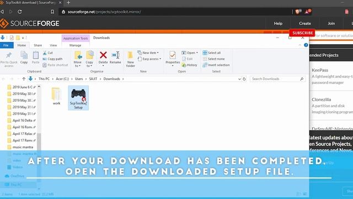Screen dimensions: 353x199
Task: Click the New folder icon
Action: pyautogui.click(x=130, y=55)
